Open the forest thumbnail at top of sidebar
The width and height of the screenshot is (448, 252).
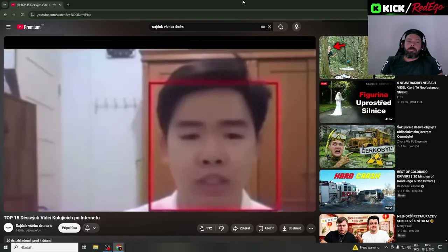click(344, 57)
